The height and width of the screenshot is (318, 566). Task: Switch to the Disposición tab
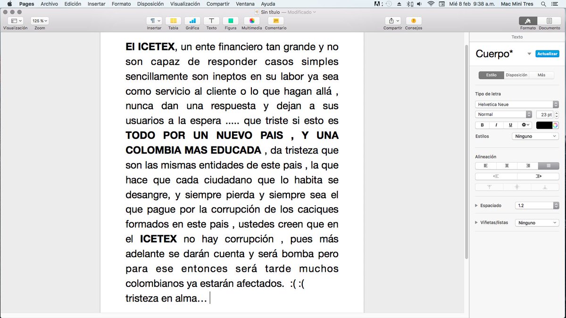point(516,75)
